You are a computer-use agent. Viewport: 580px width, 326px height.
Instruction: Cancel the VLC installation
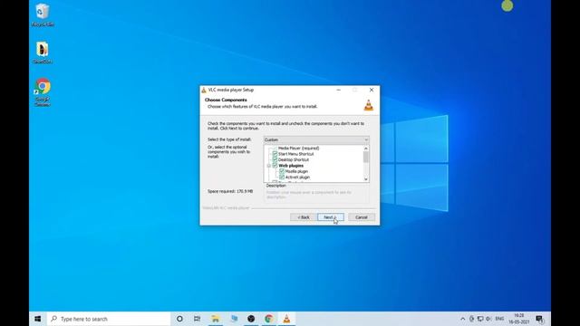(x=362, y=217)
